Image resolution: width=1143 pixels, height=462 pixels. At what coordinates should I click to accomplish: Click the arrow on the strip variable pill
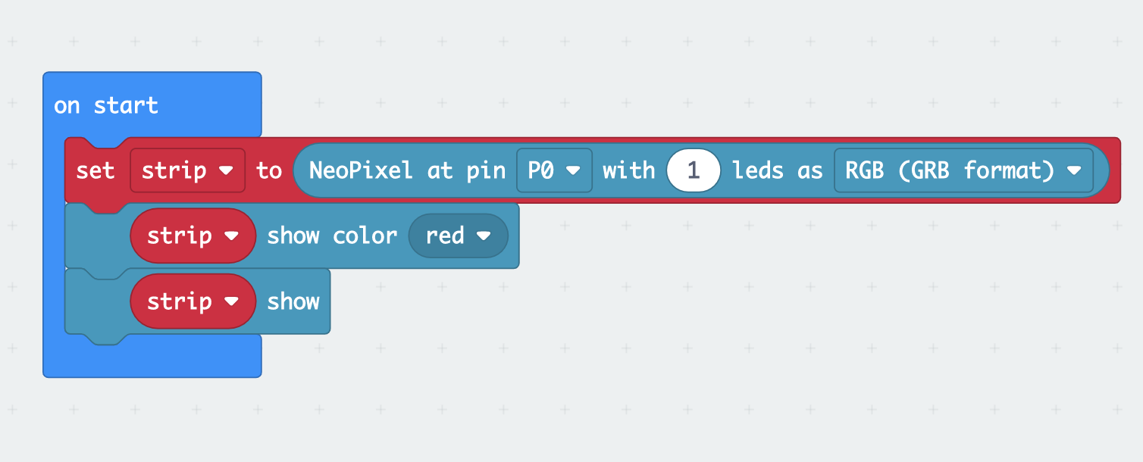point(230,170)
